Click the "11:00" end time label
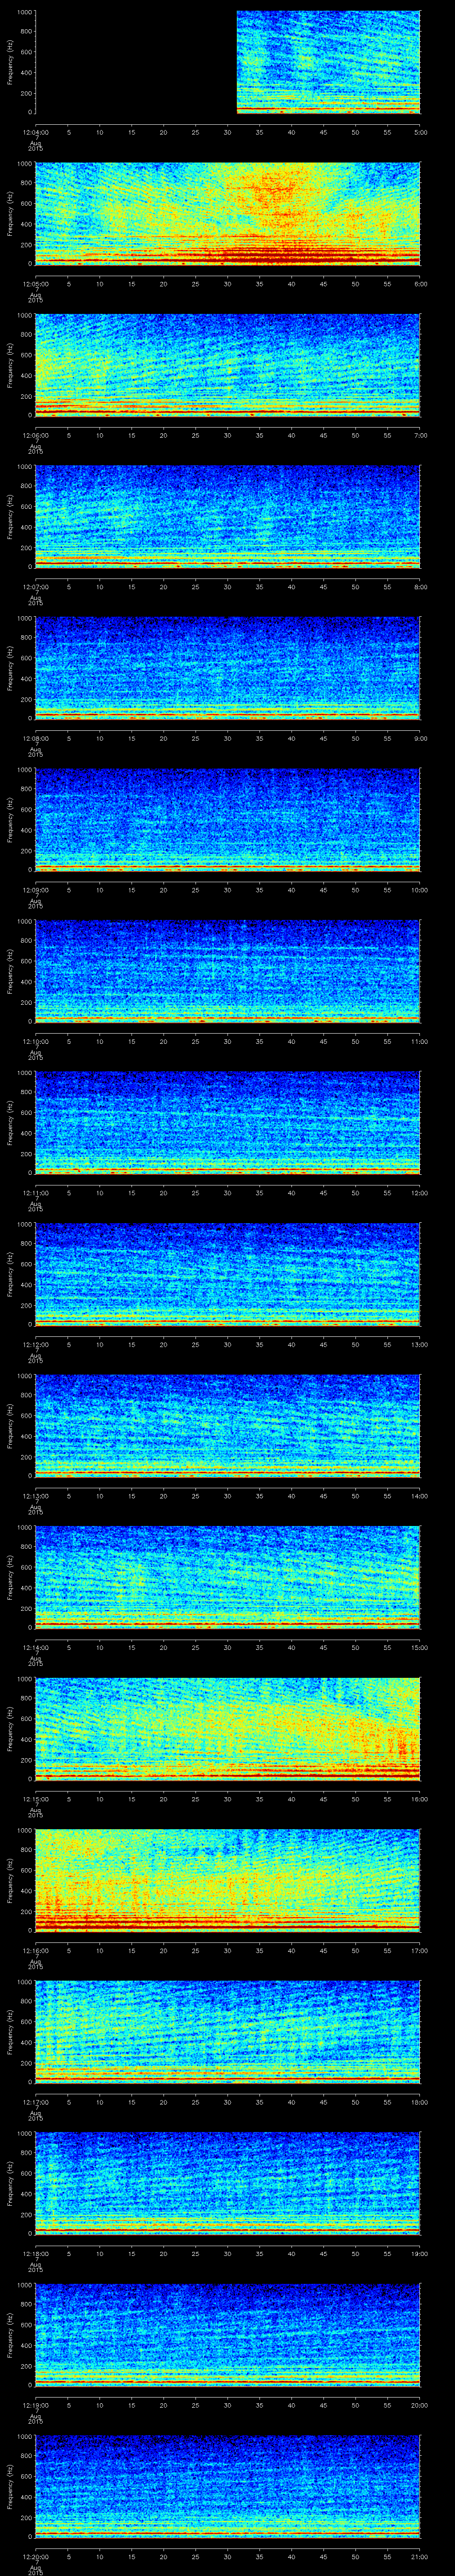Image resolution: width=455 pixels, height=2576 pixels. (419, 1041)
